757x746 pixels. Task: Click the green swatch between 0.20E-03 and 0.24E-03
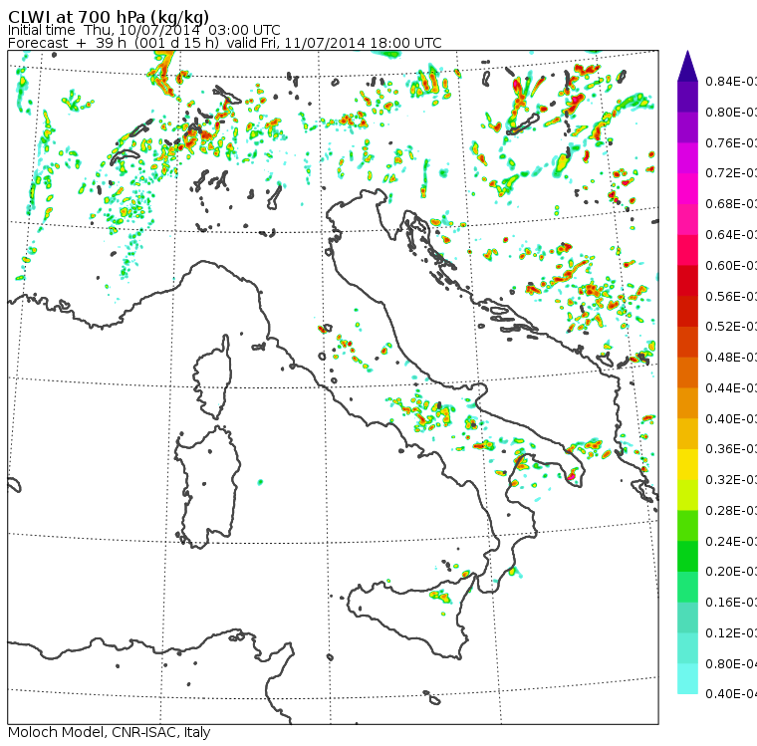(x=687, y=556)
